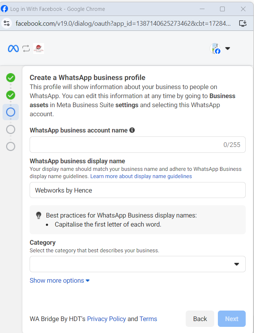The width and height of the screenshot is (254, 333).
Task: Click the info icon next to account name
Action: 132,130
